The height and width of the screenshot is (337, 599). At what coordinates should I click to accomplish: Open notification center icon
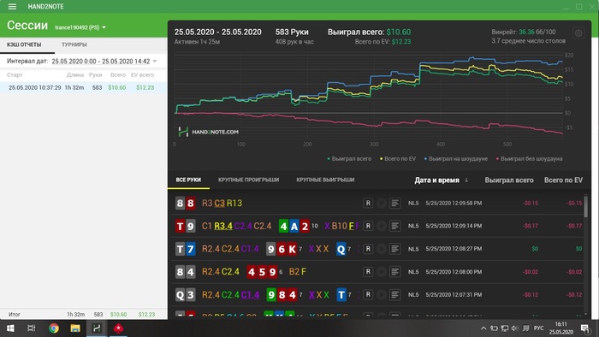click(x=585, y=328)
